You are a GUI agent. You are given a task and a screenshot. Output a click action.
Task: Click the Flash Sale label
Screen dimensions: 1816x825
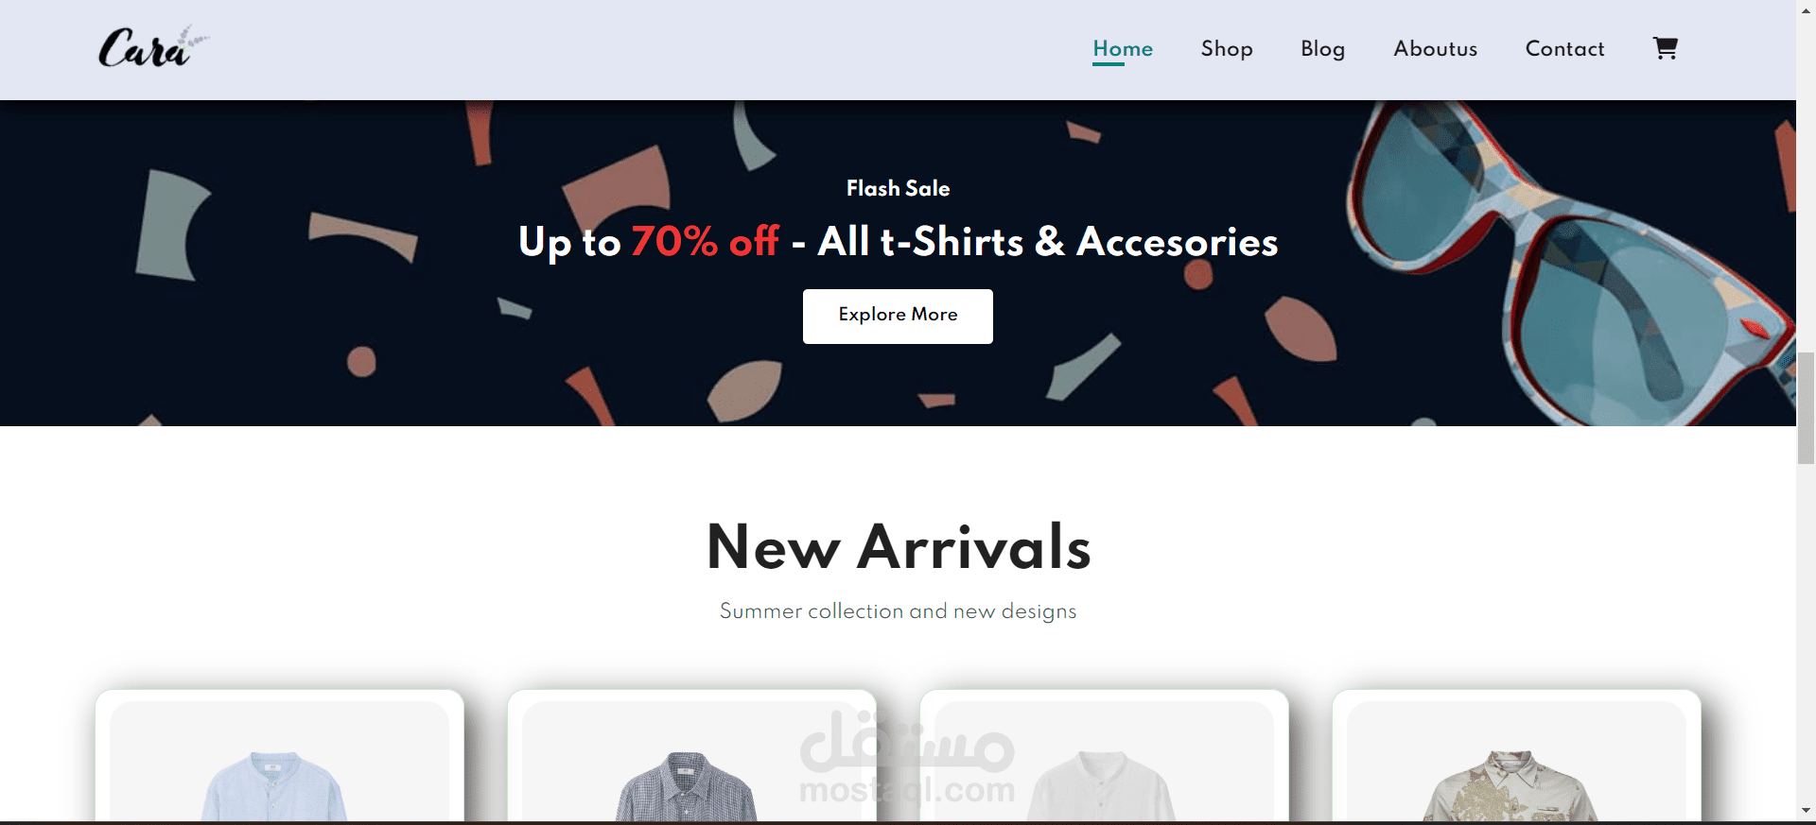(898, 188)
